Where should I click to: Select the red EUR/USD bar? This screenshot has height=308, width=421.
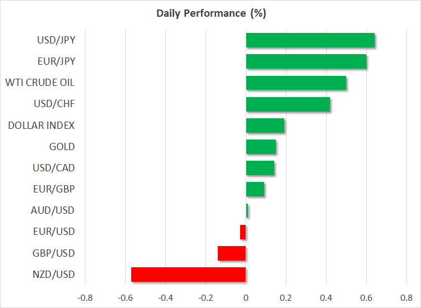243,232
